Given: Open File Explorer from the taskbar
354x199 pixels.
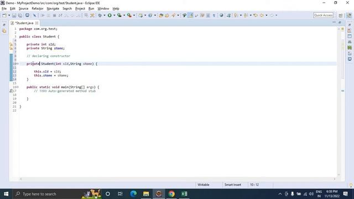Looking at the screenshot, I should pos(146,194).
